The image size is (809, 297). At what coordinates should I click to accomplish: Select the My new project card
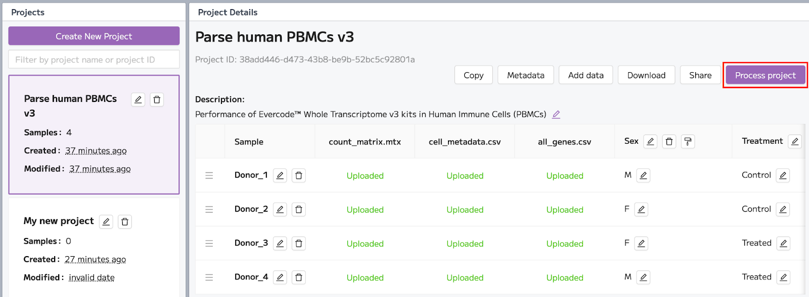click(x=94, y=247)
